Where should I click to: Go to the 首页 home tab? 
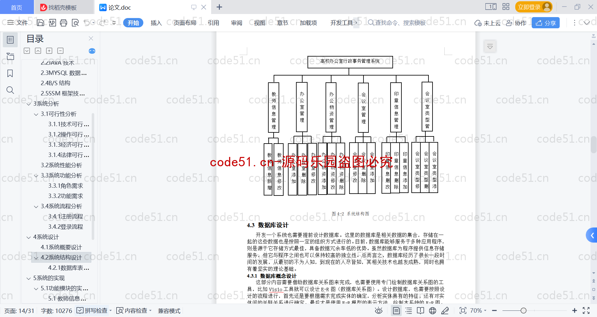pos(16,7)
